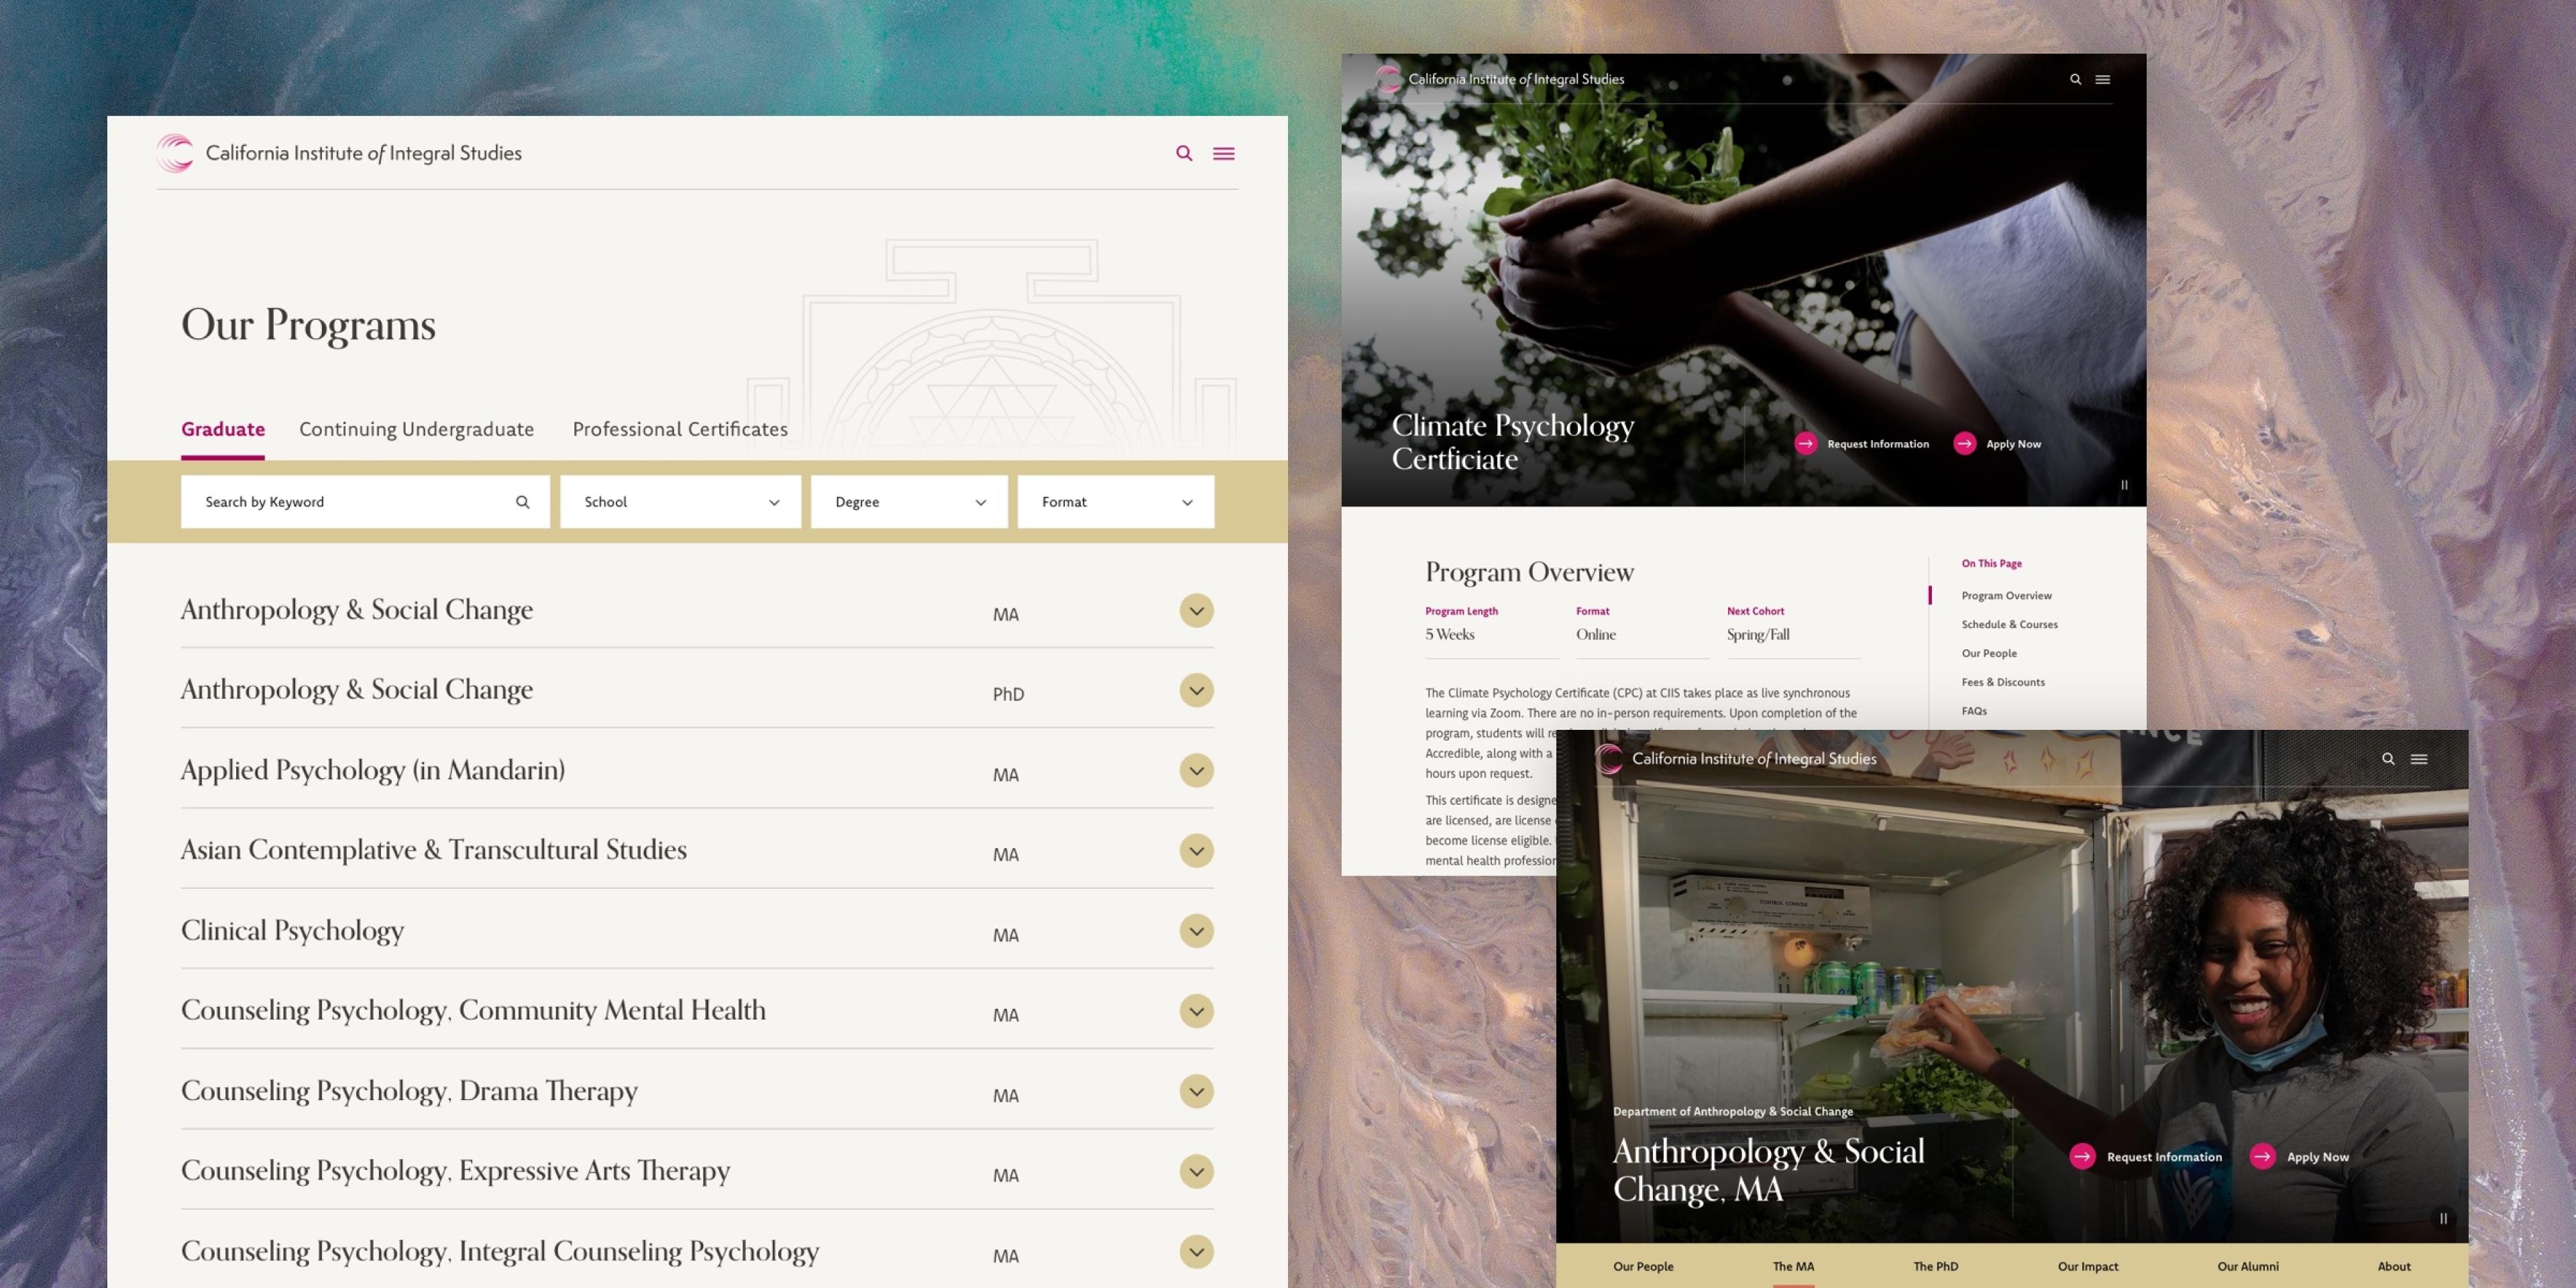Open hamburger menu on Climate Psychology page

click(x=2102, y=79)
